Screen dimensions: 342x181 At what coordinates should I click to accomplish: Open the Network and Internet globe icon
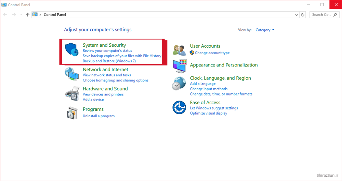[x=71, y=74]
